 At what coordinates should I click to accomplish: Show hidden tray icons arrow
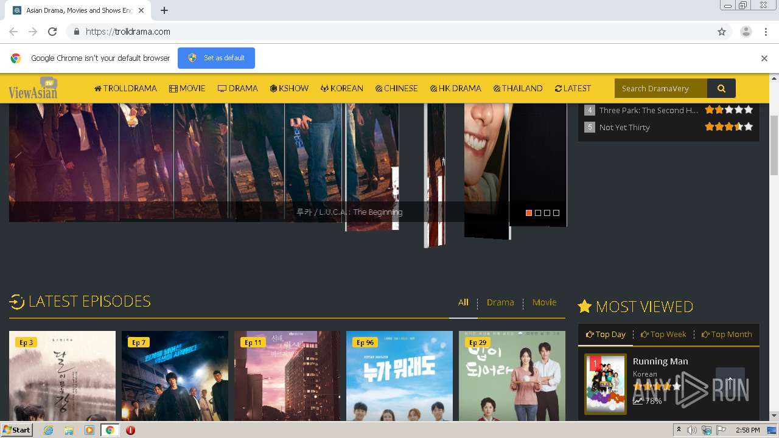pos(679,430)
